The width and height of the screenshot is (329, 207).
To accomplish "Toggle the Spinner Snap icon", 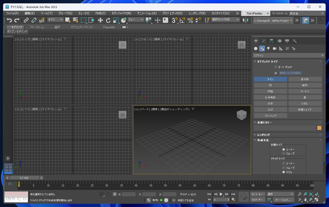I will click(x=198, y=20).
